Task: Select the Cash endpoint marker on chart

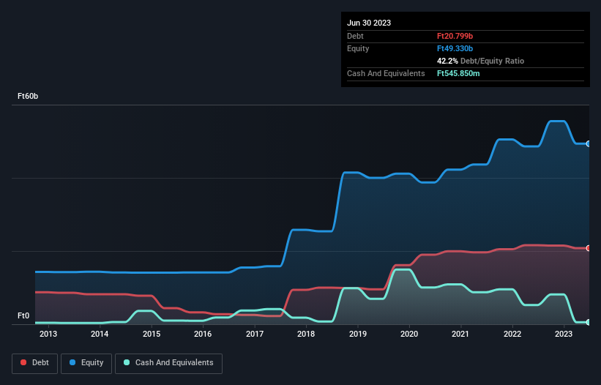Action: 589,322
